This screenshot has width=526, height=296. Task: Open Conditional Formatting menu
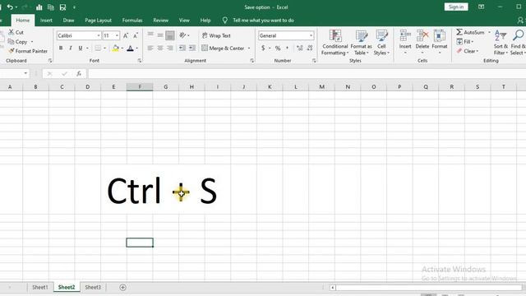tap(335, 43)
